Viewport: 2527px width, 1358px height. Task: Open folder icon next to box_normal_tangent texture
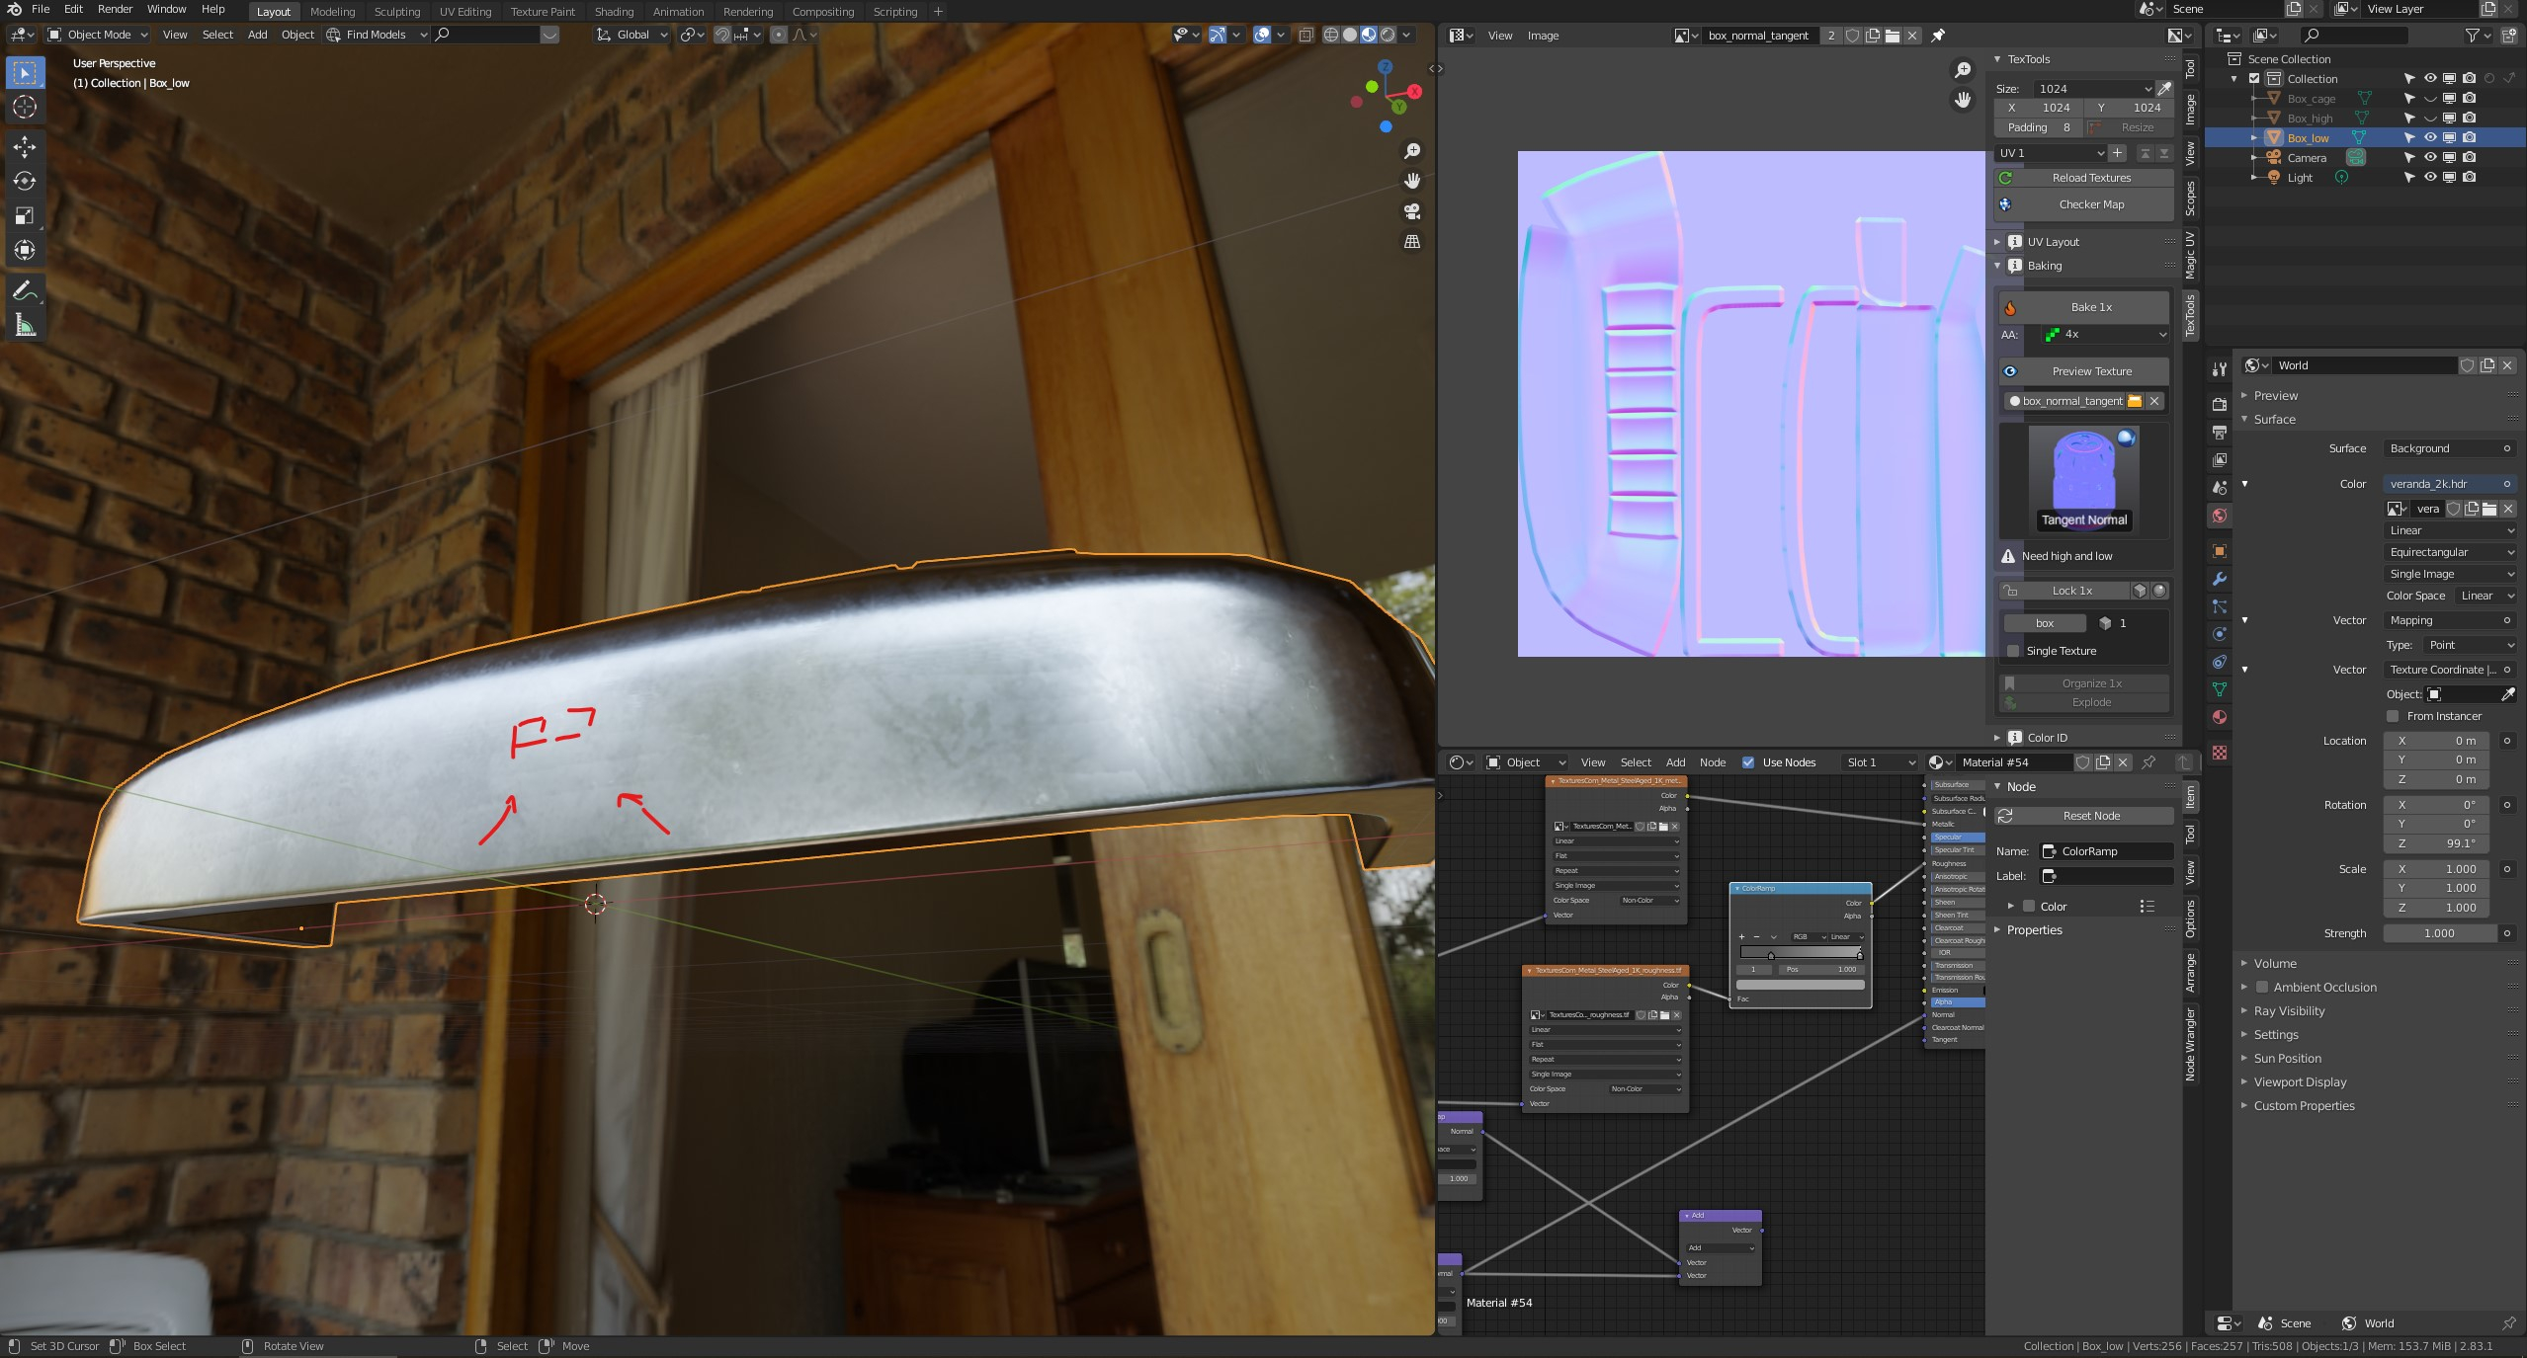pos(2135,401)
